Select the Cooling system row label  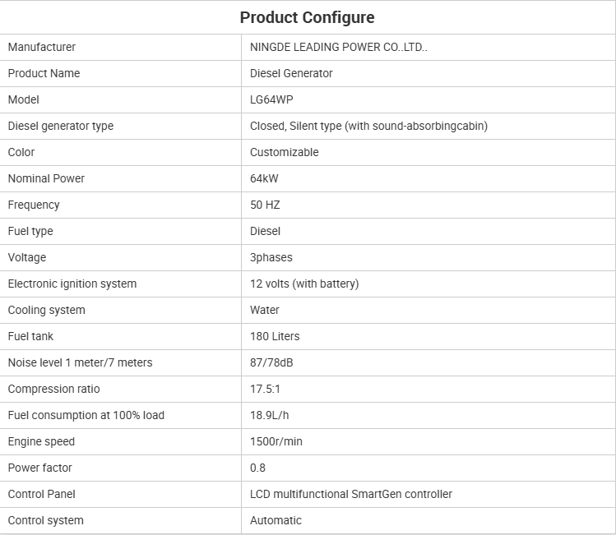[x=46, y=310]
